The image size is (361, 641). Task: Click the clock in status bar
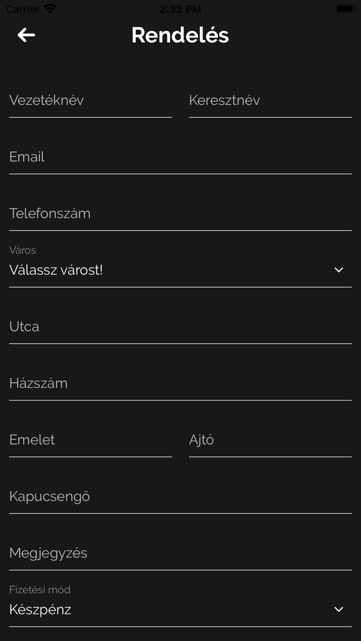pyautogui.click(x=180, y=9)
